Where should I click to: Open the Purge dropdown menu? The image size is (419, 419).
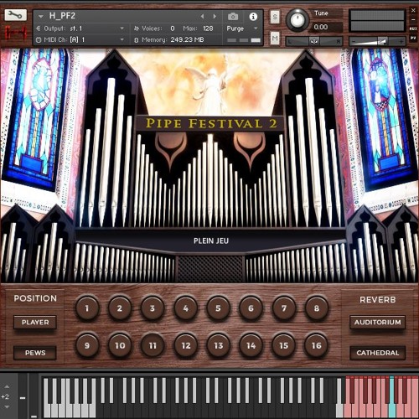tap(256, 28)
